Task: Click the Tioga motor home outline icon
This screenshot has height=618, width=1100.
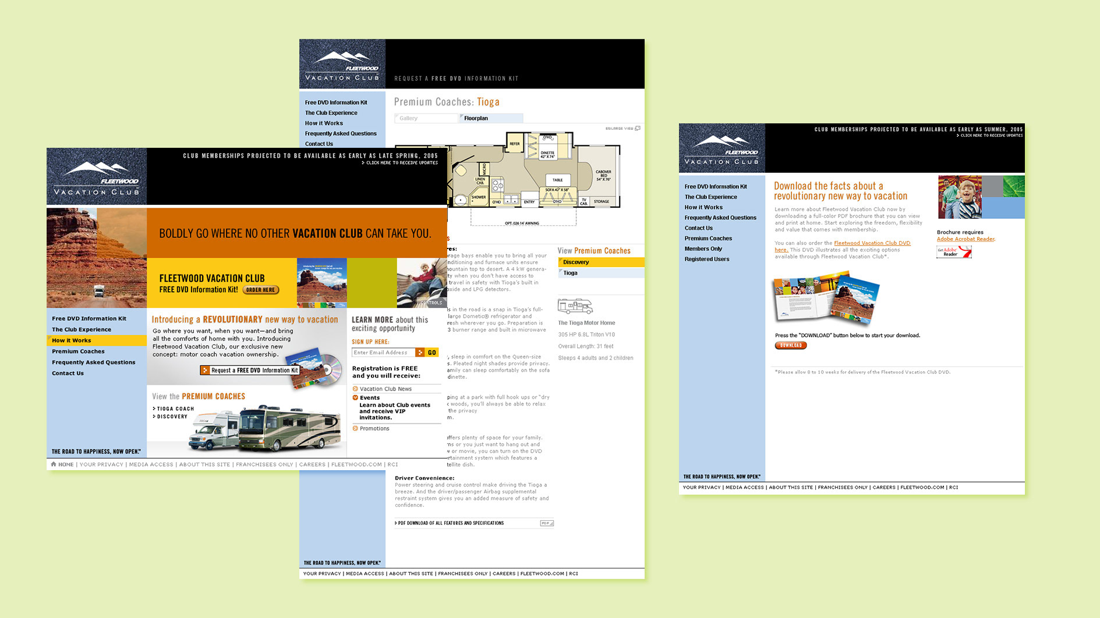Action: tap(575, 306)
